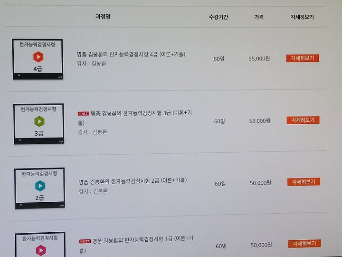This screenshot has height=257, width=342.
Task: Click 자세히보기 button for 3급 course
Action: (303, 120)
